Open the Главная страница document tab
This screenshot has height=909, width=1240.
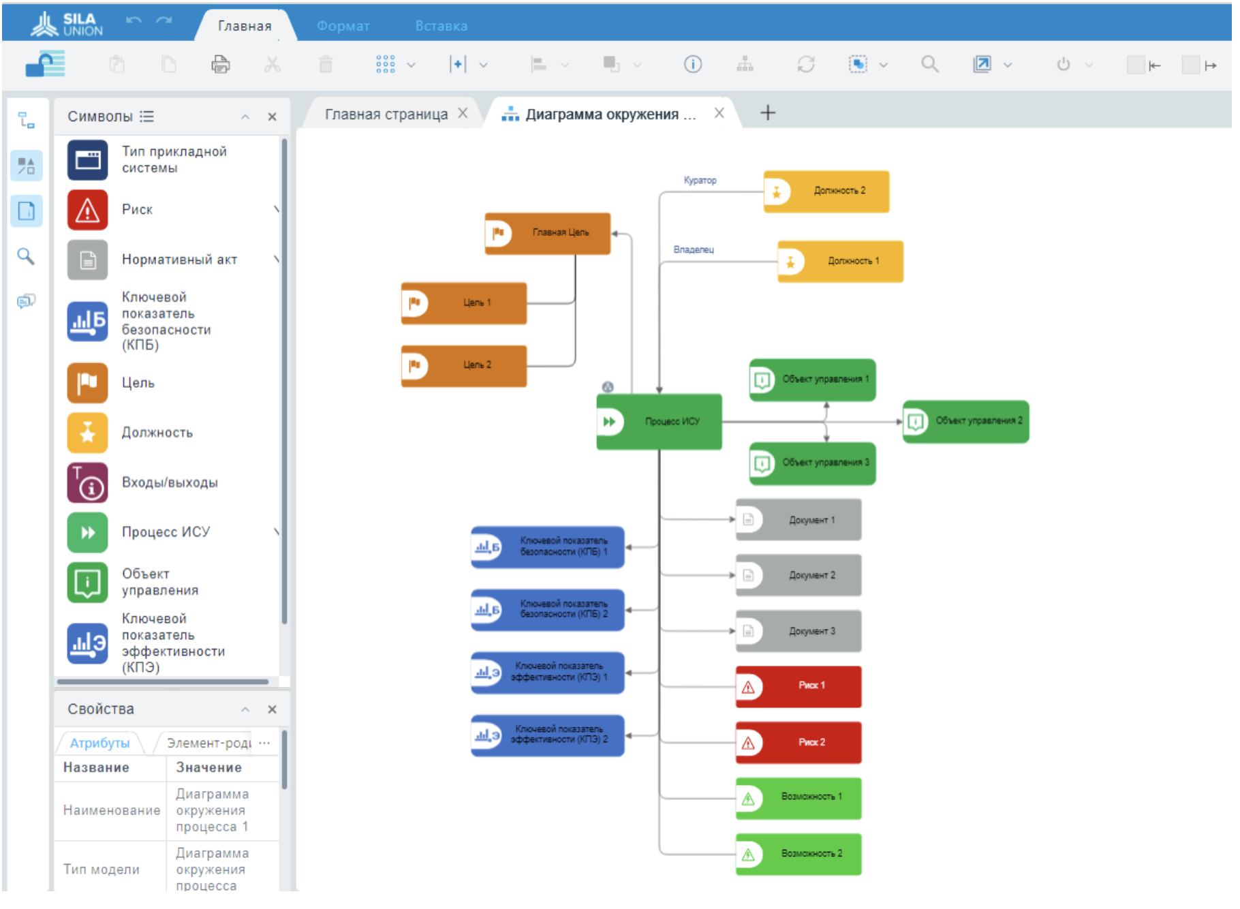click(x=386, y=114)
